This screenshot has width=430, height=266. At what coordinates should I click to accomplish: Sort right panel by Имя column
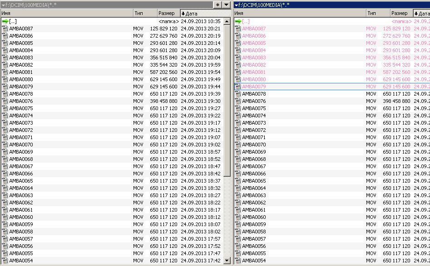300,13
